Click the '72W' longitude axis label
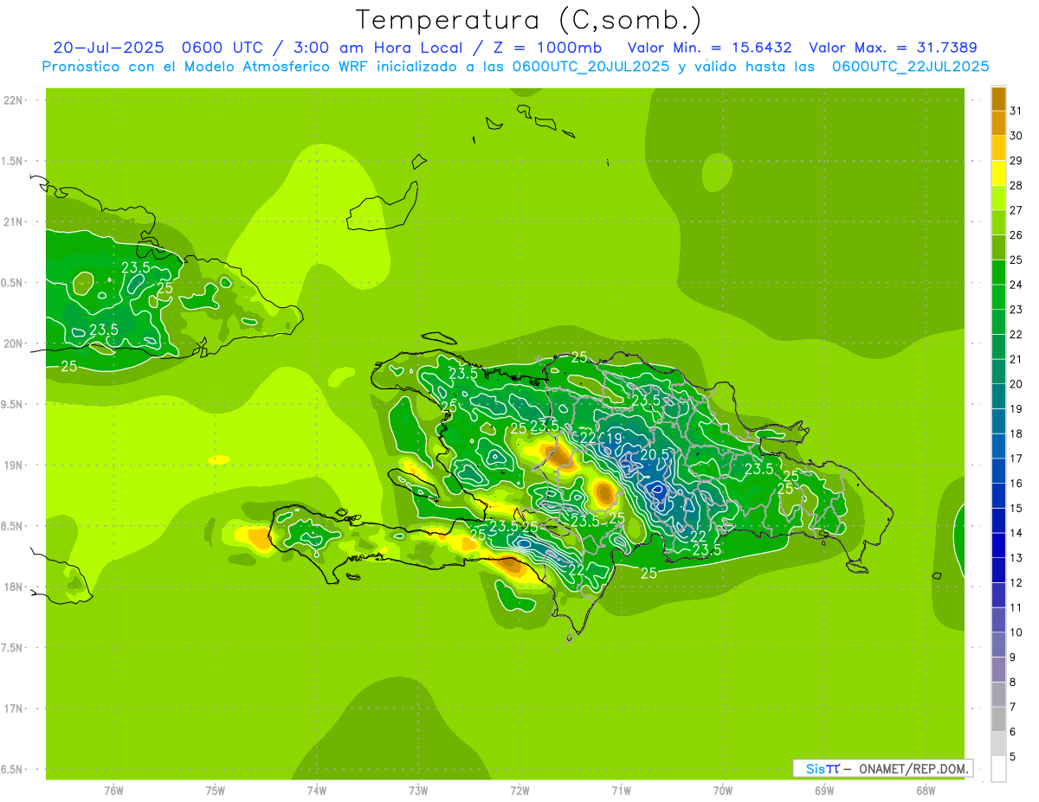Image resolution: width=1039 pixels, height=802 pixels. (x=519, y=790)
